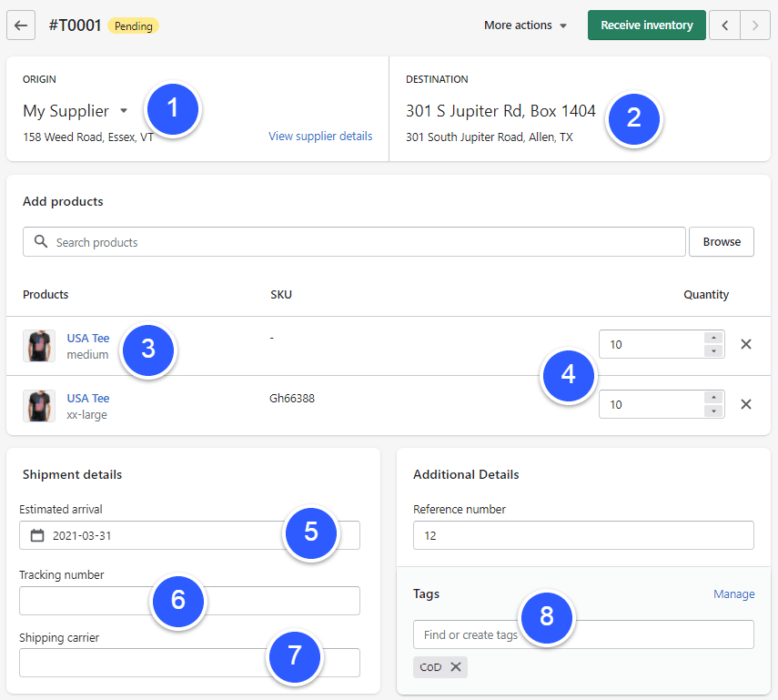Decrease the quantity for USA Tee medium
The height and width of the screenshot is (700, 778).
(x=713, y=350)
